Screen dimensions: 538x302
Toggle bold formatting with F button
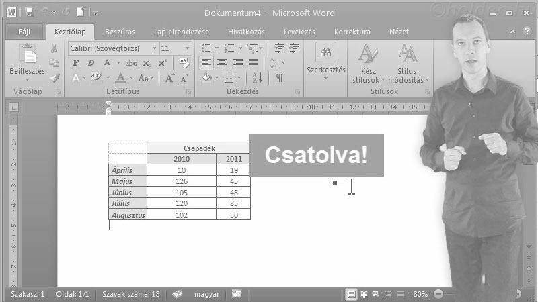point(75,63)
